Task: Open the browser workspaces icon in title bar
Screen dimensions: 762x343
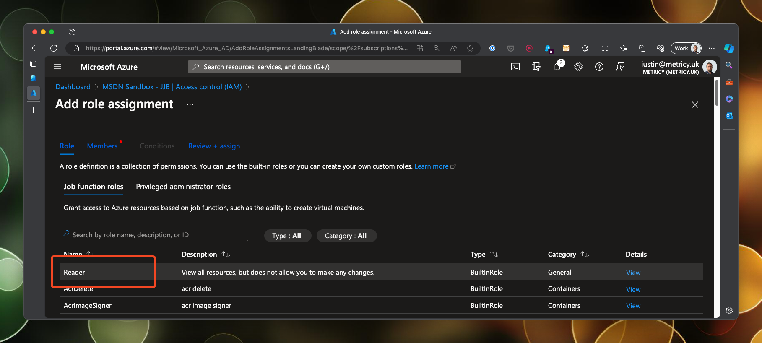Action: 72,32
